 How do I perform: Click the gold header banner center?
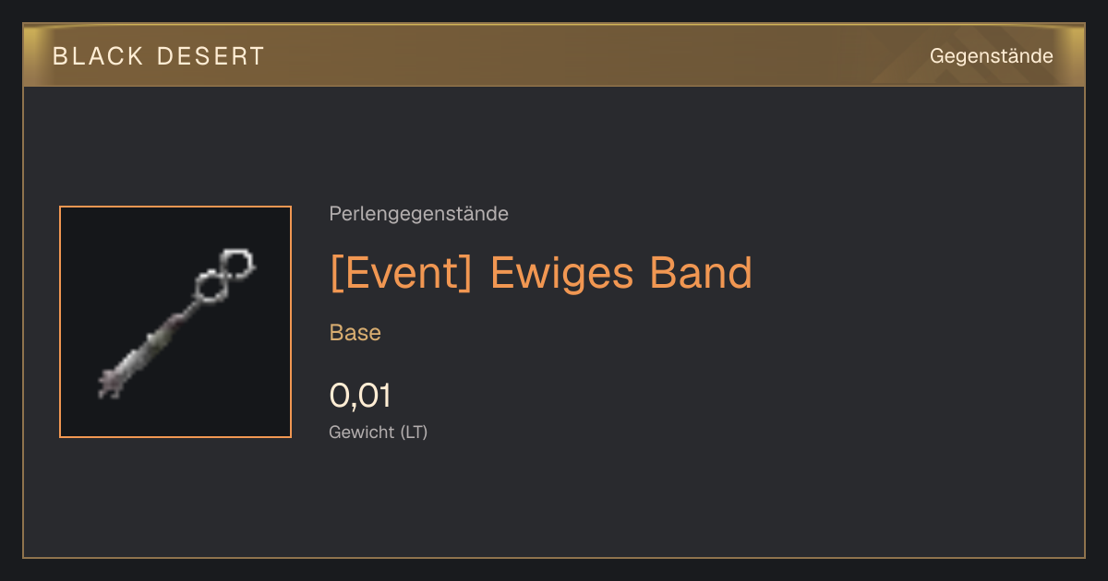coord(554,56)
